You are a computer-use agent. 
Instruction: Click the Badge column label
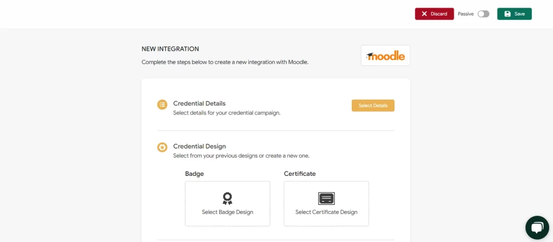point(194,174)
